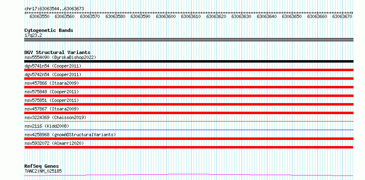Click the red bar under dgv5742n54
This screenshot has width=365, height=180.
pyautogui.click(x=189, y=79)
